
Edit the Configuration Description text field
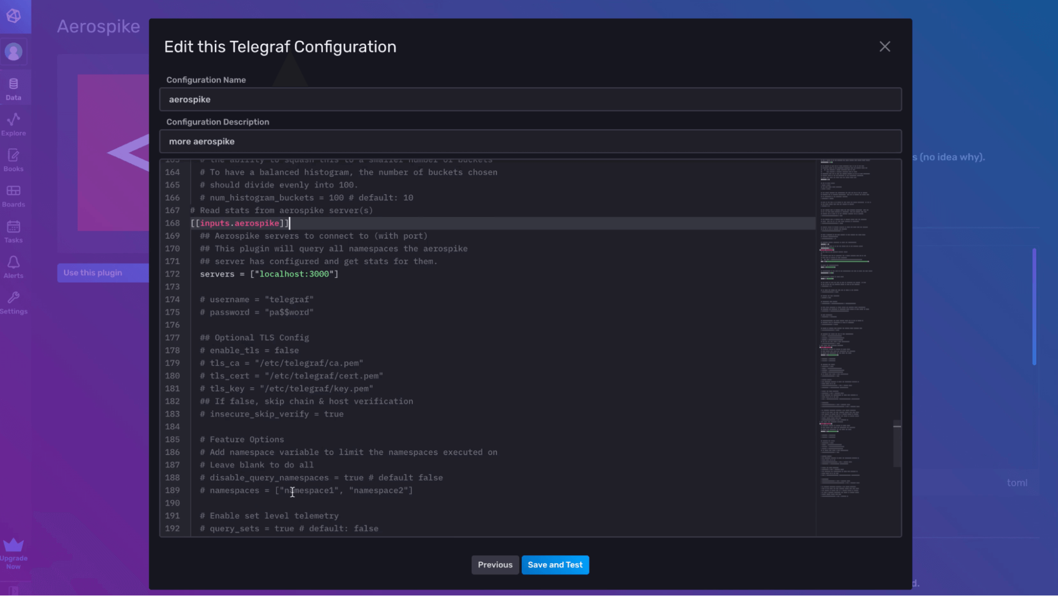tap(530, 141)
